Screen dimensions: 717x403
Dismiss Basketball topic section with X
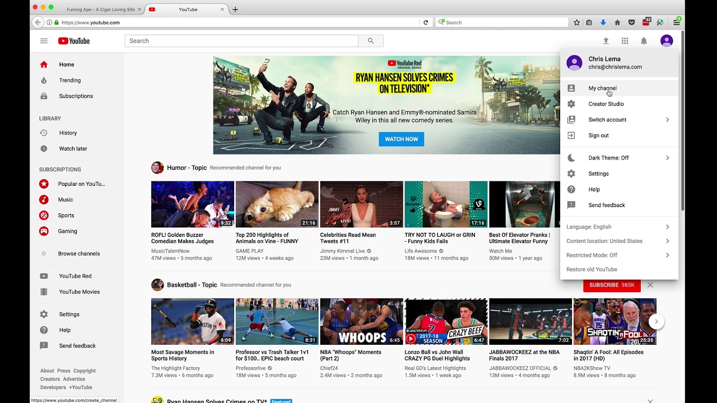(x=650, y=285)
